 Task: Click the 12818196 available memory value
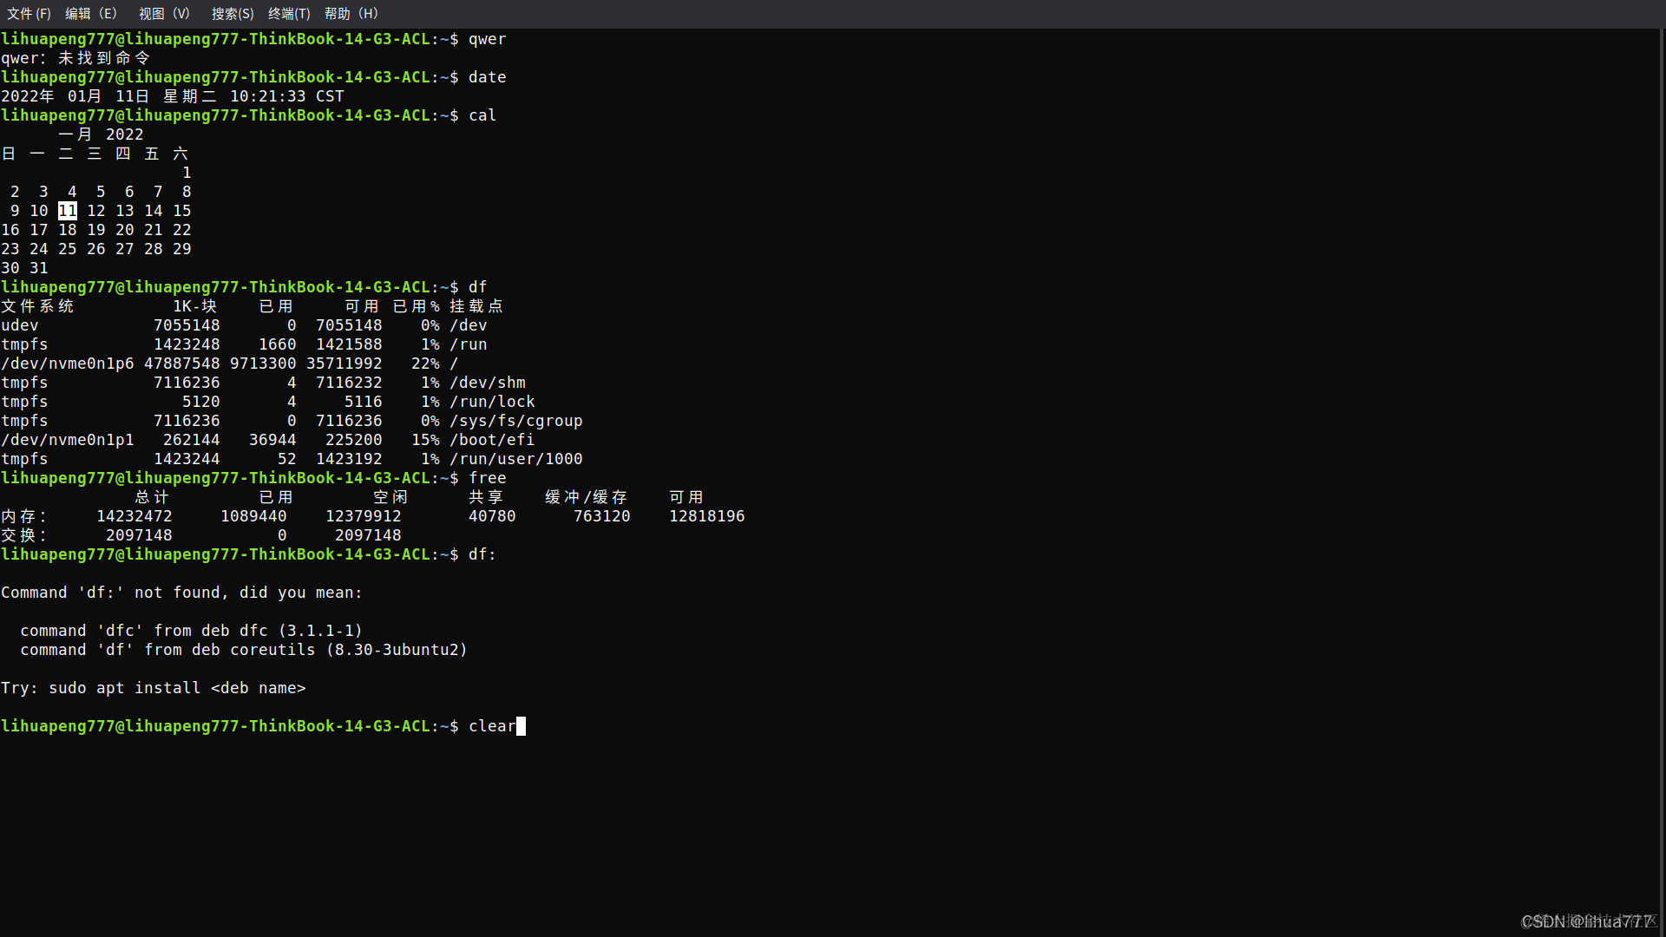coord(706,516)
